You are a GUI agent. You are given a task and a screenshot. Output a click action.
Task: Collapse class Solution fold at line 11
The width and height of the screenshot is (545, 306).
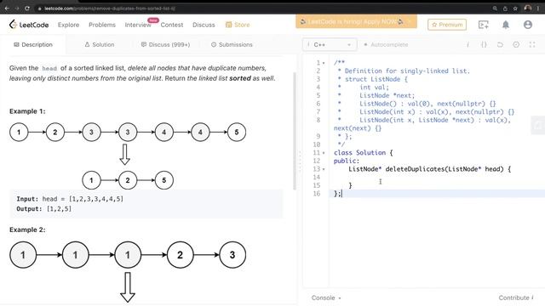click(x=324, y=153)
